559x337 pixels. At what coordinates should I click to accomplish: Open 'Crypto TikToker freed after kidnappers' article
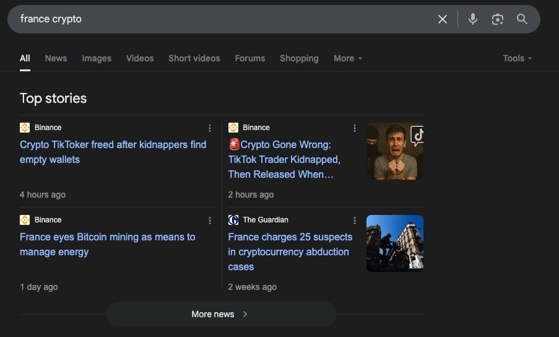[x=113, y=152]
